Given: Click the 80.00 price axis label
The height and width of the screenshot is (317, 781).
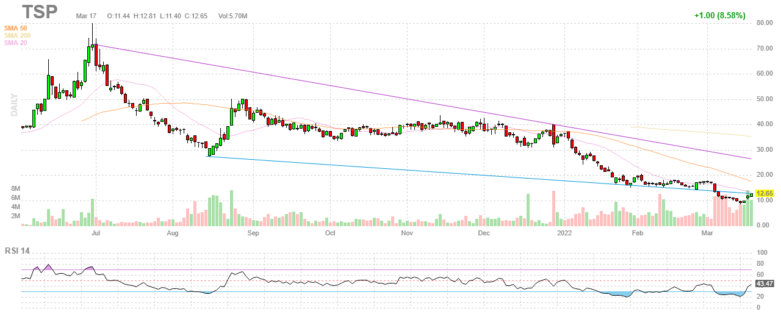Looking at the screenshot, I should 765,23.
